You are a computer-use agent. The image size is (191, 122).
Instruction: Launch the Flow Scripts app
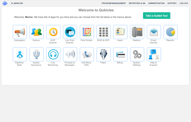tap(87, 32)
